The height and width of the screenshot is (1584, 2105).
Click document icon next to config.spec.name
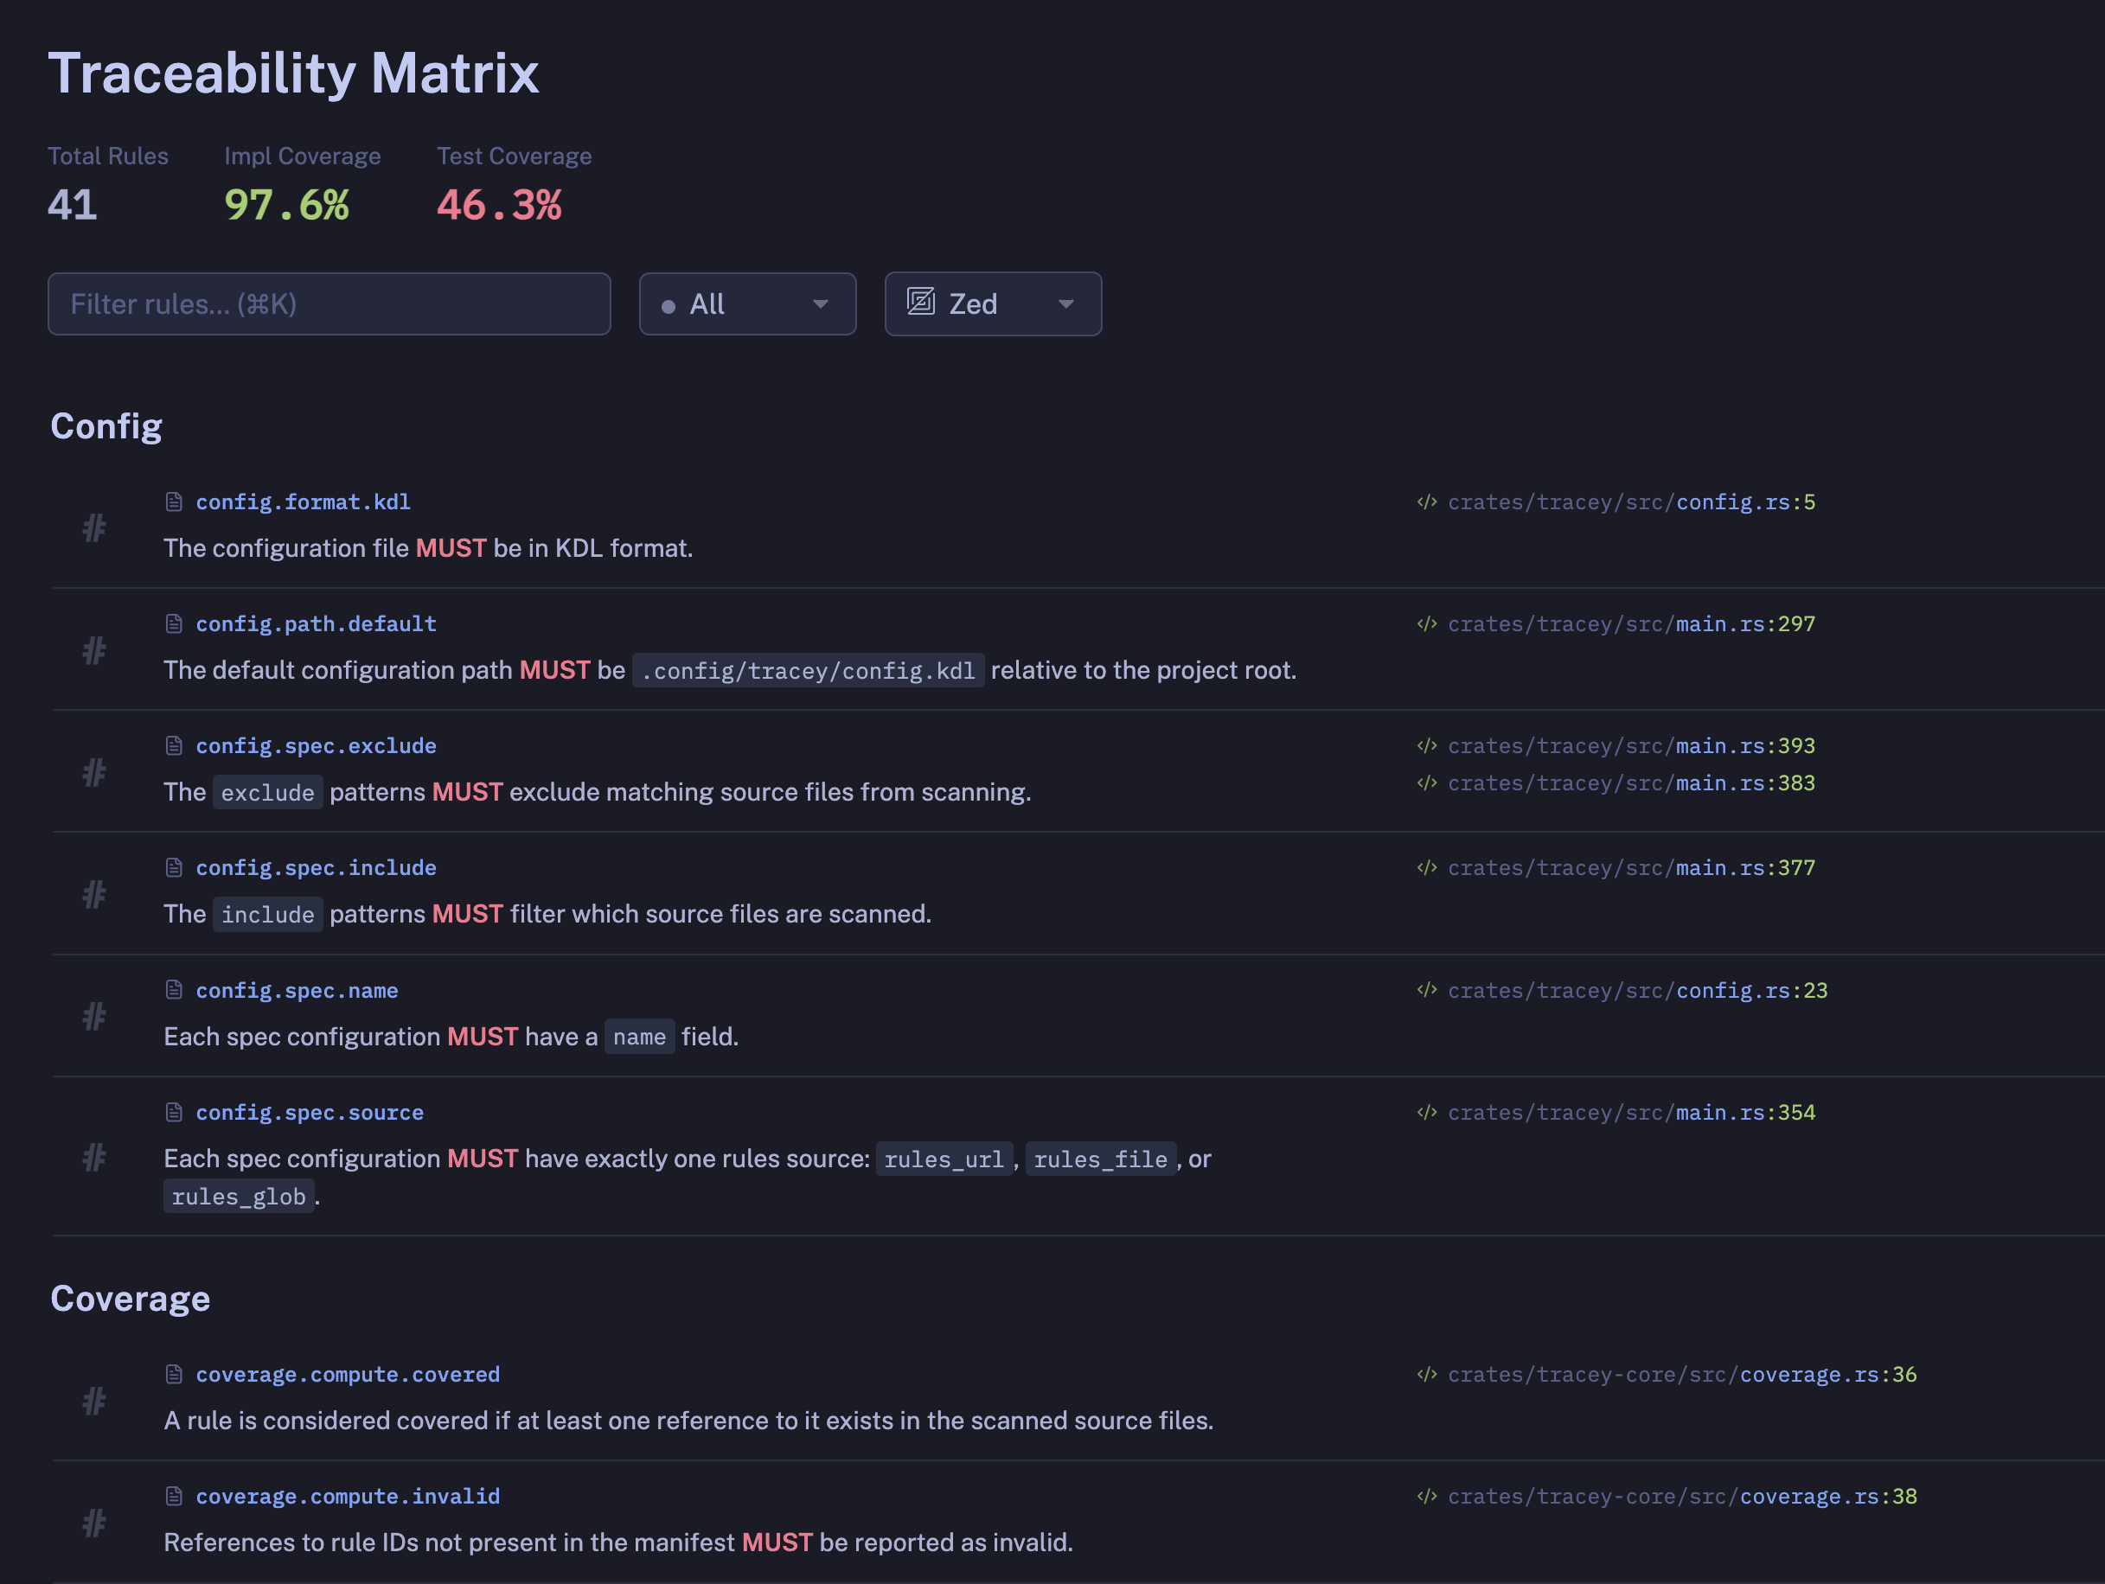[173, 990]
